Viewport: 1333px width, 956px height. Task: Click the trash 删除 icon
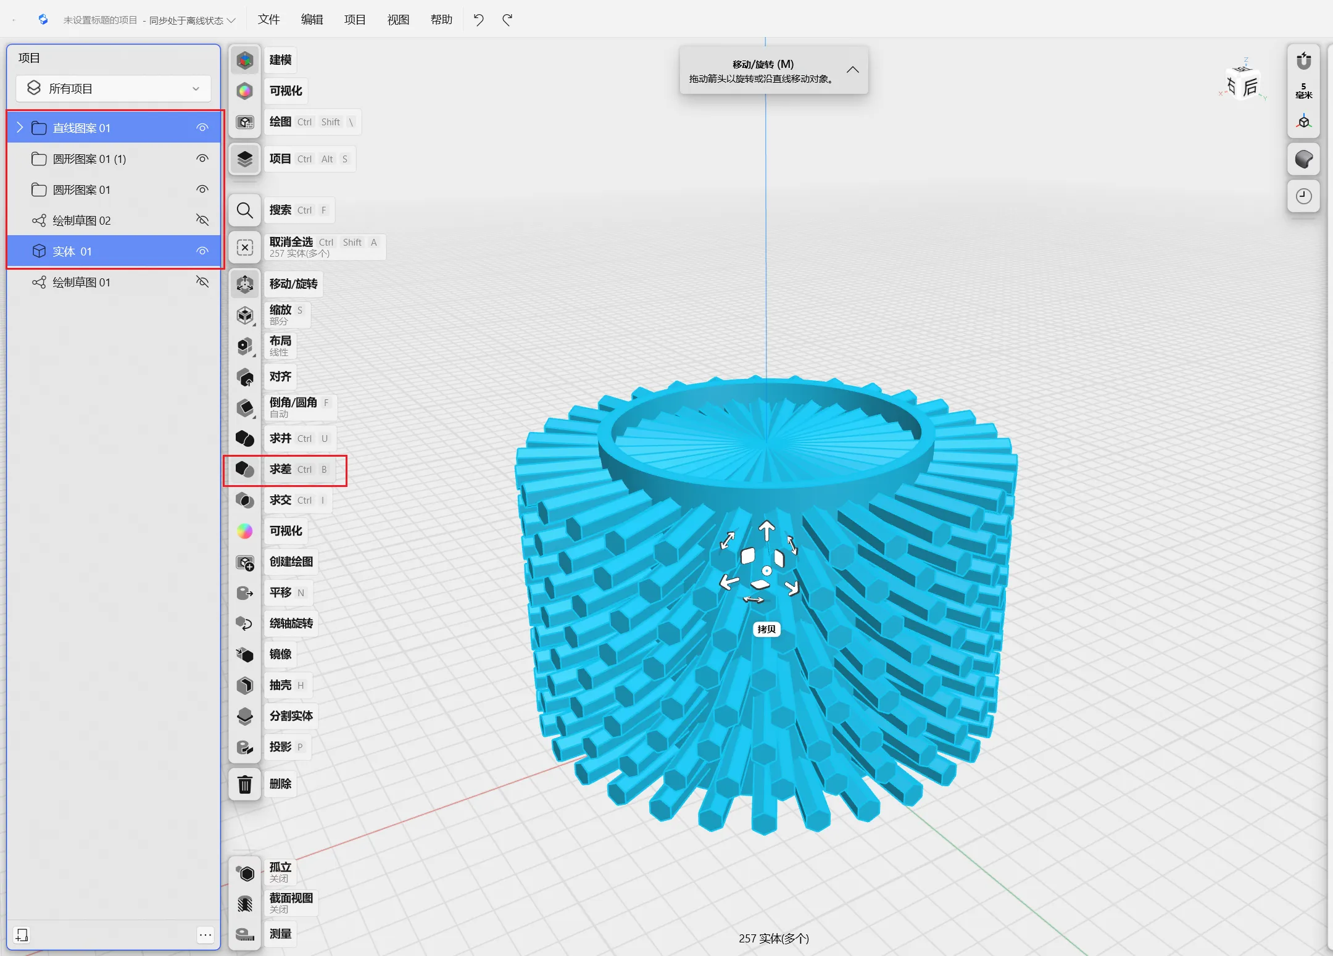coord(245,784)
